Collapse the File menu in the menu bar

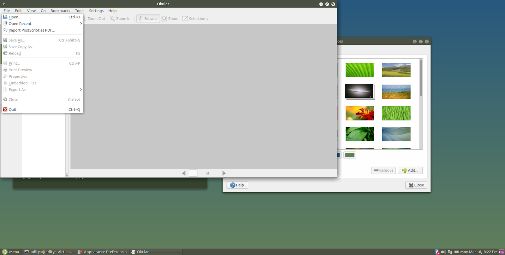[7, 11]
